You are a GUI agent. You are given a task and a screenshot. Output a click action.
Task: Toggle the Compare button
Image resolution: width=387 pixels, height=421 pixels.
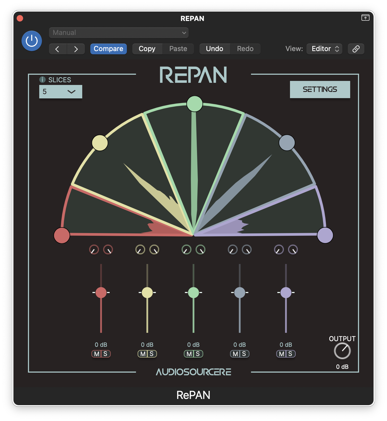click(x=108, y=49)
